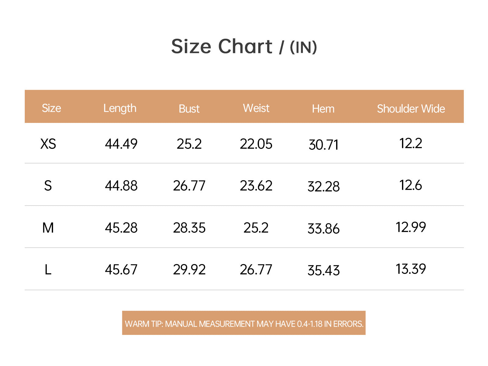Select the L hem value 35.43
488x366 pixels.
(323, 271)
